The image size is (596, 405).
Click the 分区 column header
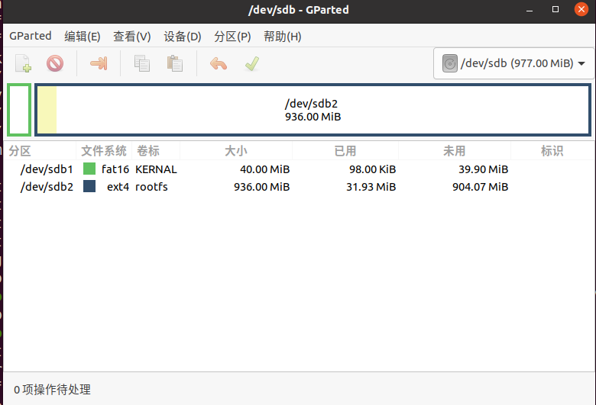click(x=20, y=151)
